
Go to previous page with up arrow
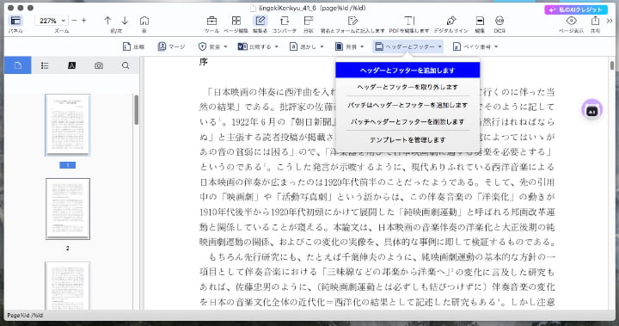pyautogui.click(x=107, y=21)
